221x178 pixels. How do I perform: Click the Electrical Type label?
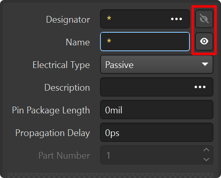coord(61,65)
